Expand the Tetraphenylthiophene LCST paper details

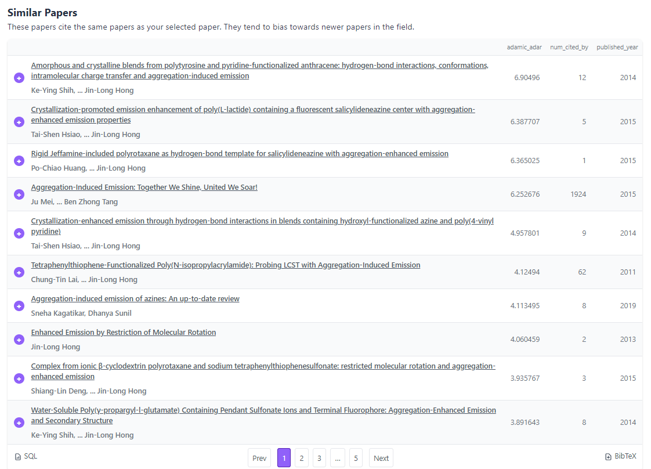pos(19,272)
